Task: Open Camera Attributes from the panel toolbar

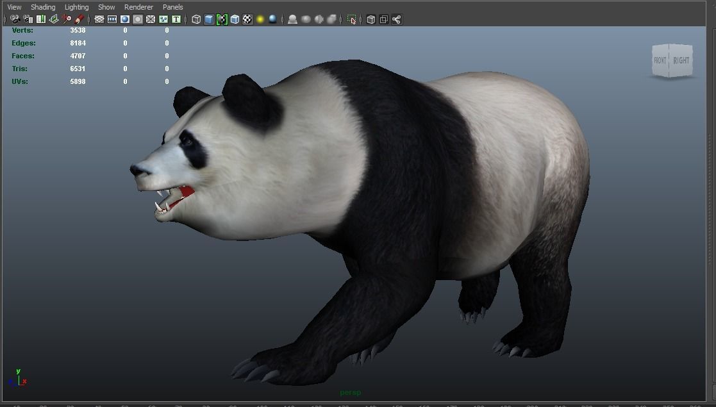Action: pyautogui.click(x=28, y=19)
